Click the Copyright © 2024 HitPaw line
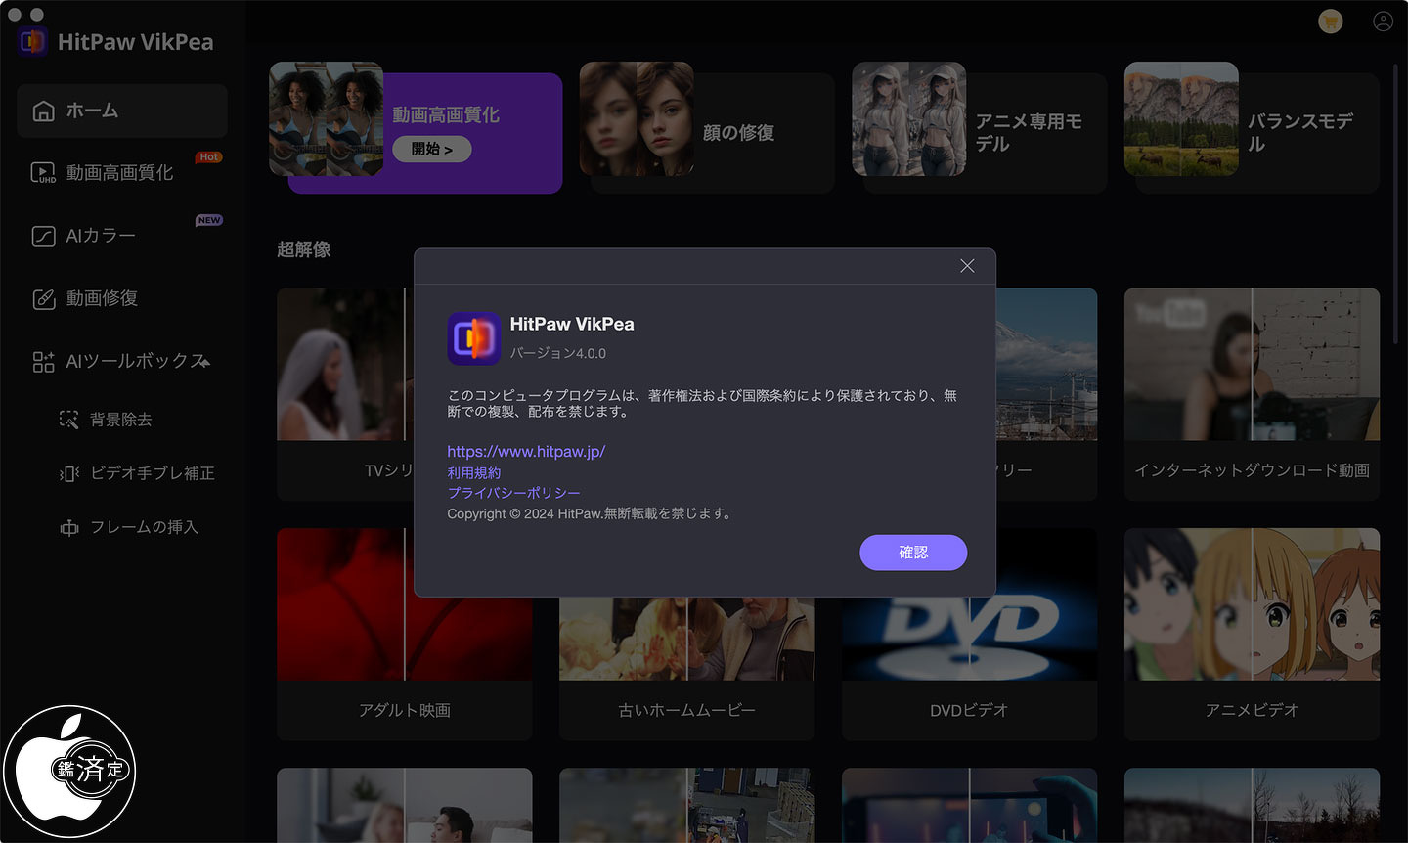The image size is (1408, 843). [x=590, y=513]
